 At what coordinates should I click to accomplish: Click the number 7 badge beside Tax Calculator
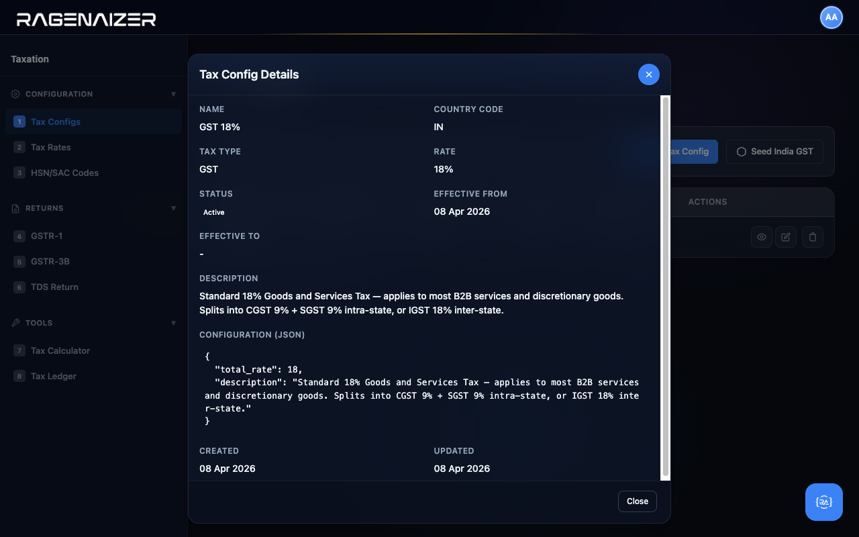point(19,350)
